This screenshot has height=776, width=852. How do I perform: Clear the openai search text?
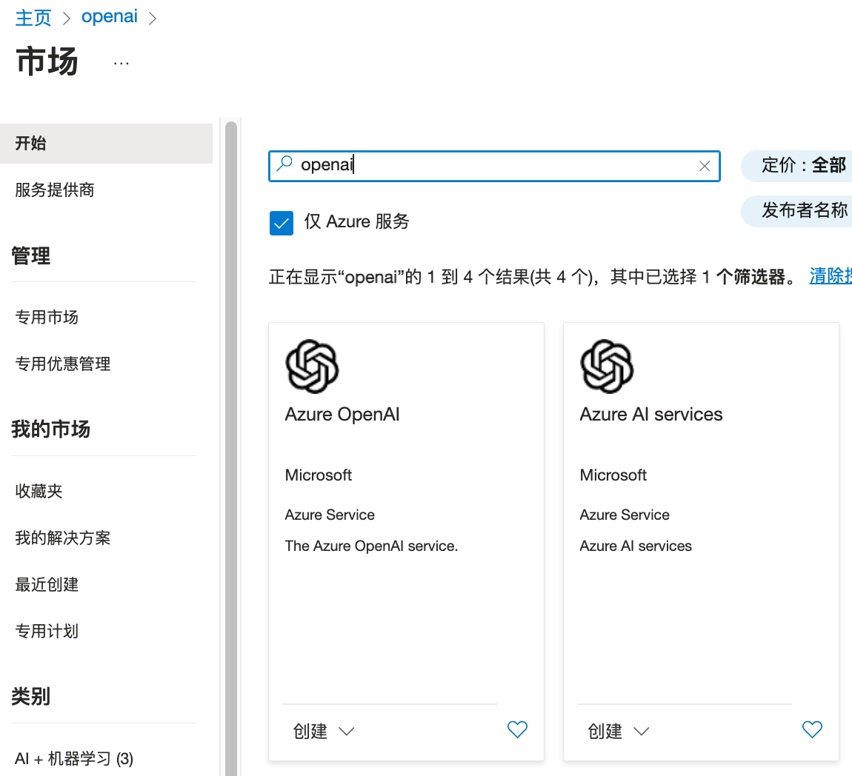[705, 166]
